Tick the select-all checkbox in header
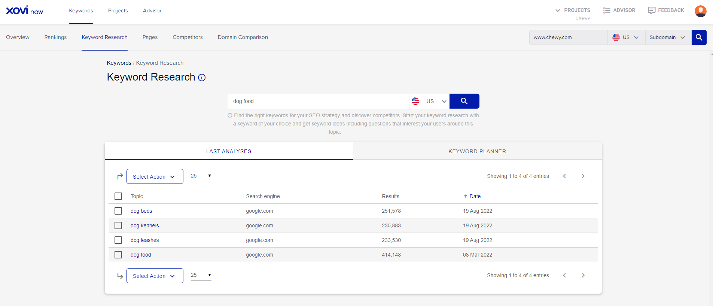Viewport: 713px width, 306px height. pos(118,196)
